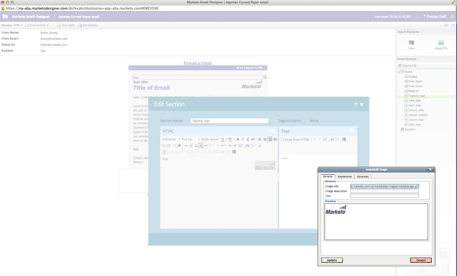Click the Bold formatting icon

[x=237, y=139]
